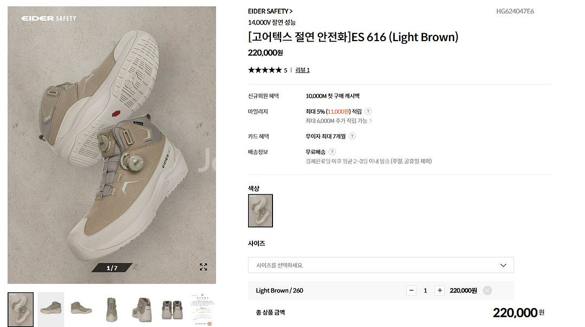This screenshot has width=585, height=327.
Task: Select the first product thumbnail
Action: [21, 310]
